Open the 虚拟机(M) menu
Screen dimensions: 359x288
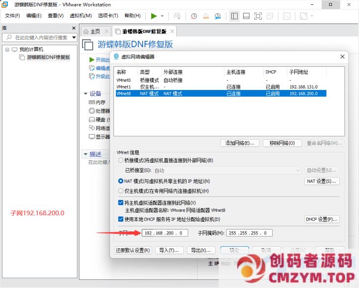pyautogui.click(x=81, y=16)
